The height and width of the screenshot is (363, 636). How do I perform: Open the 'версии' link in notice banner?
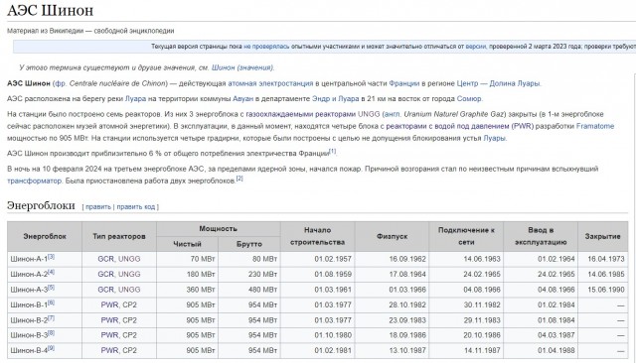[475, 47]
